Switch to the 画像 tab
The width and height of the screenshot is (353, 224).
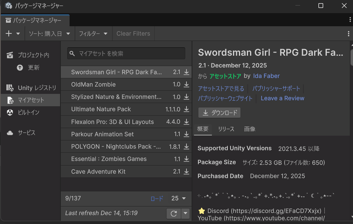point(250,129)
